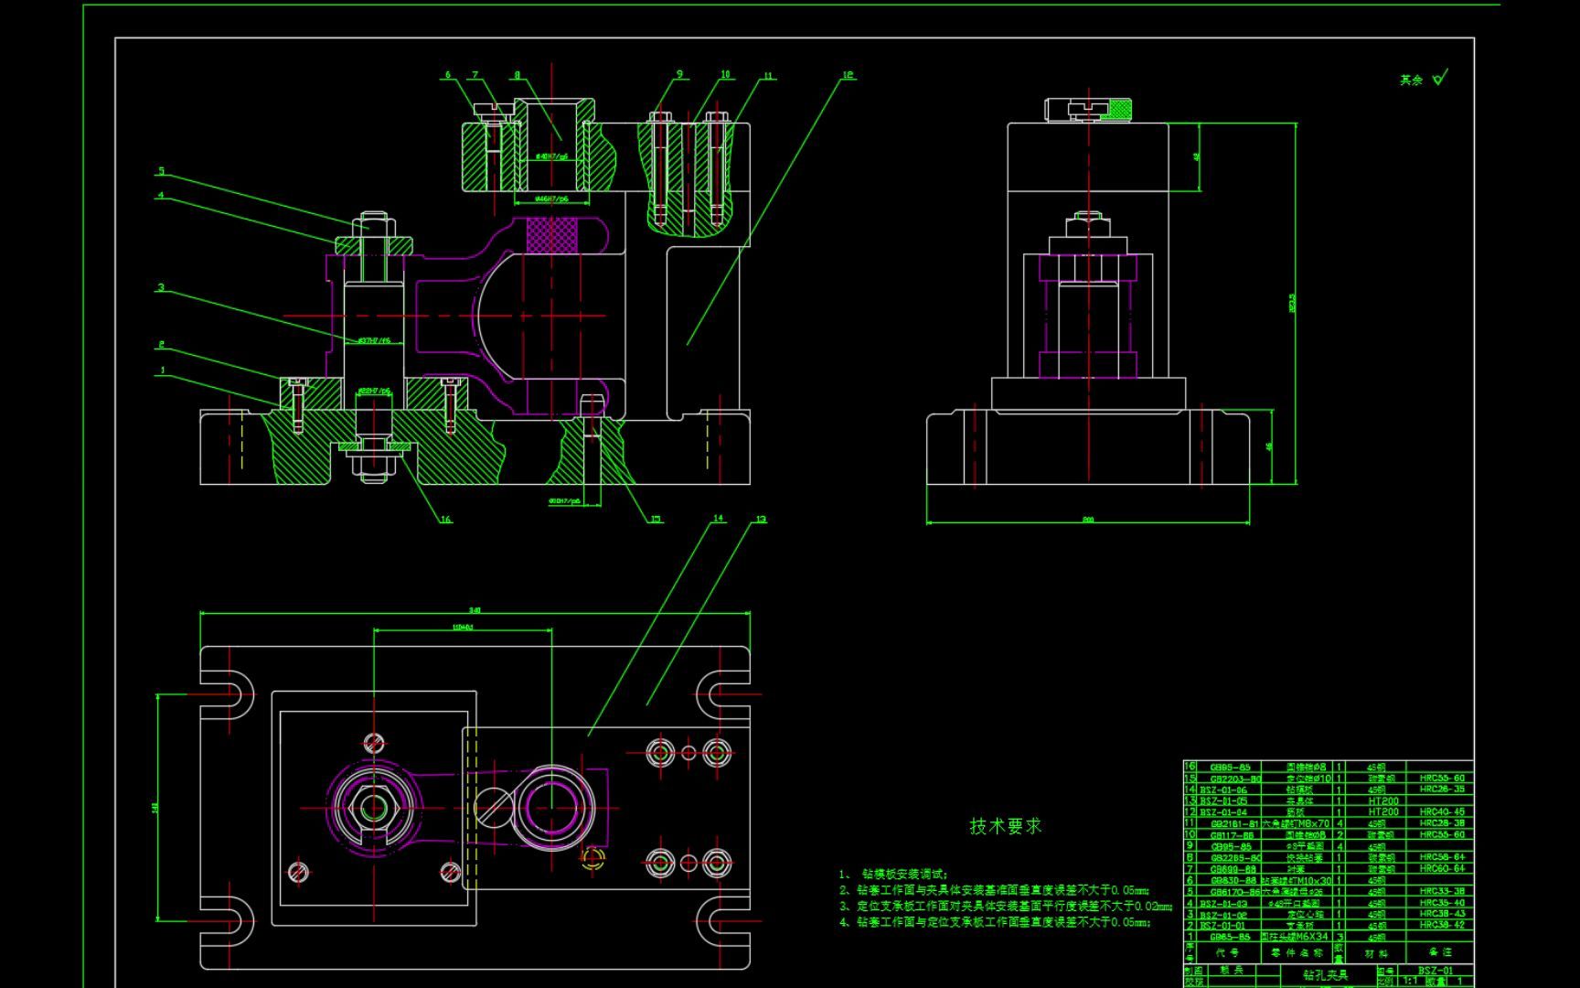Select title block name '钻孔夹具'
Viewport: 1580px width, 988px height.
pyautogui.click(x=1326, y=975)
